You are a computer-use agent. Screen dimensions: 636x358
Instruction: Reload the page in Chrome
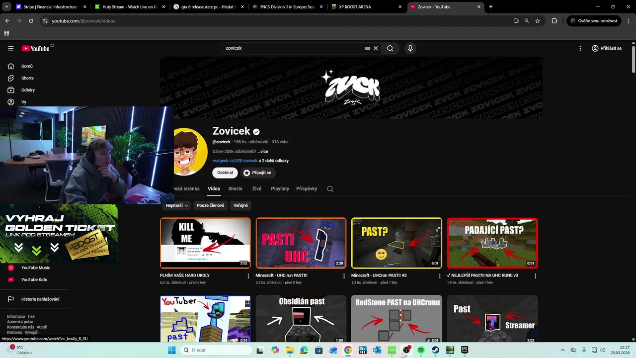pyautogui.click(x=31, y=21)
